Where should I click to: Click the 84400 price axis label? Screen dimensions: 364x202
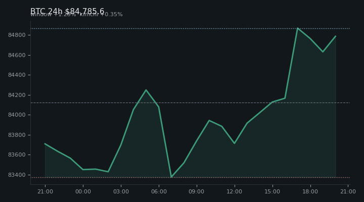click(x=17, y=75)
